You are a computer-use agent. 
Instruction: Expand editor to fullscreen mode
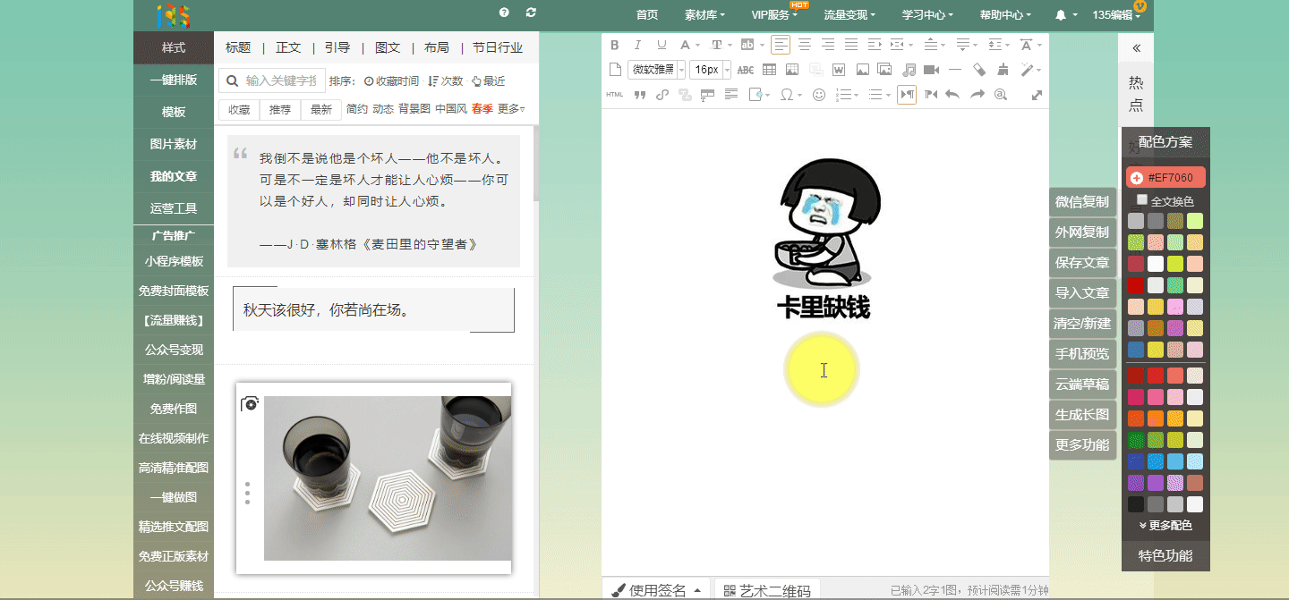coord(1037,95)
